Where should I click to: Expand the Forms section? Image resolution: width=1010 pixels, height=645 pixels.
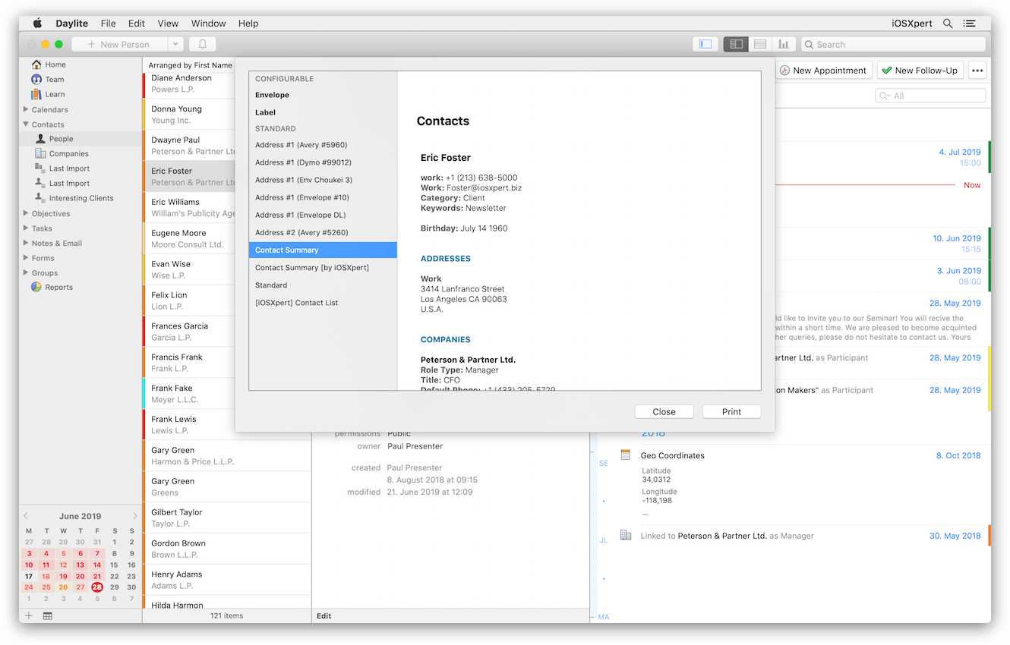[26, 258]
